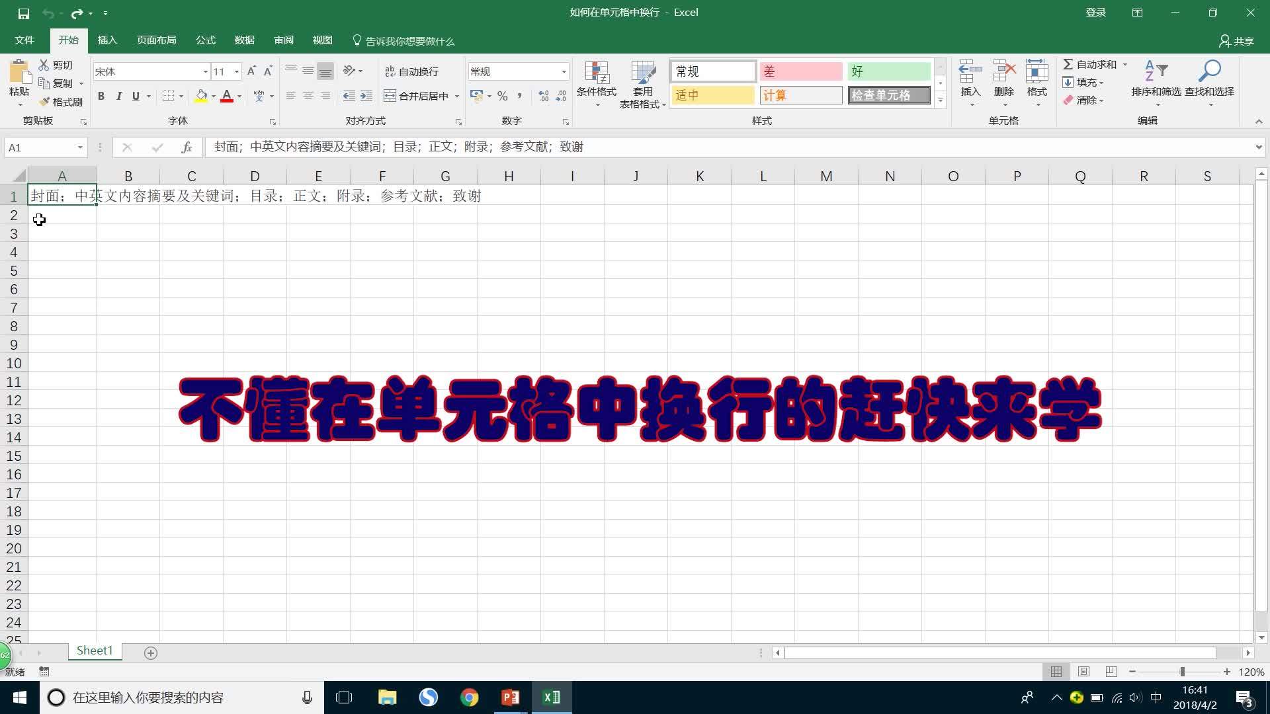This screenshot has height=714, width=1270.
Task: Click the Format Painter brush icon
Action: click(45, 102)
